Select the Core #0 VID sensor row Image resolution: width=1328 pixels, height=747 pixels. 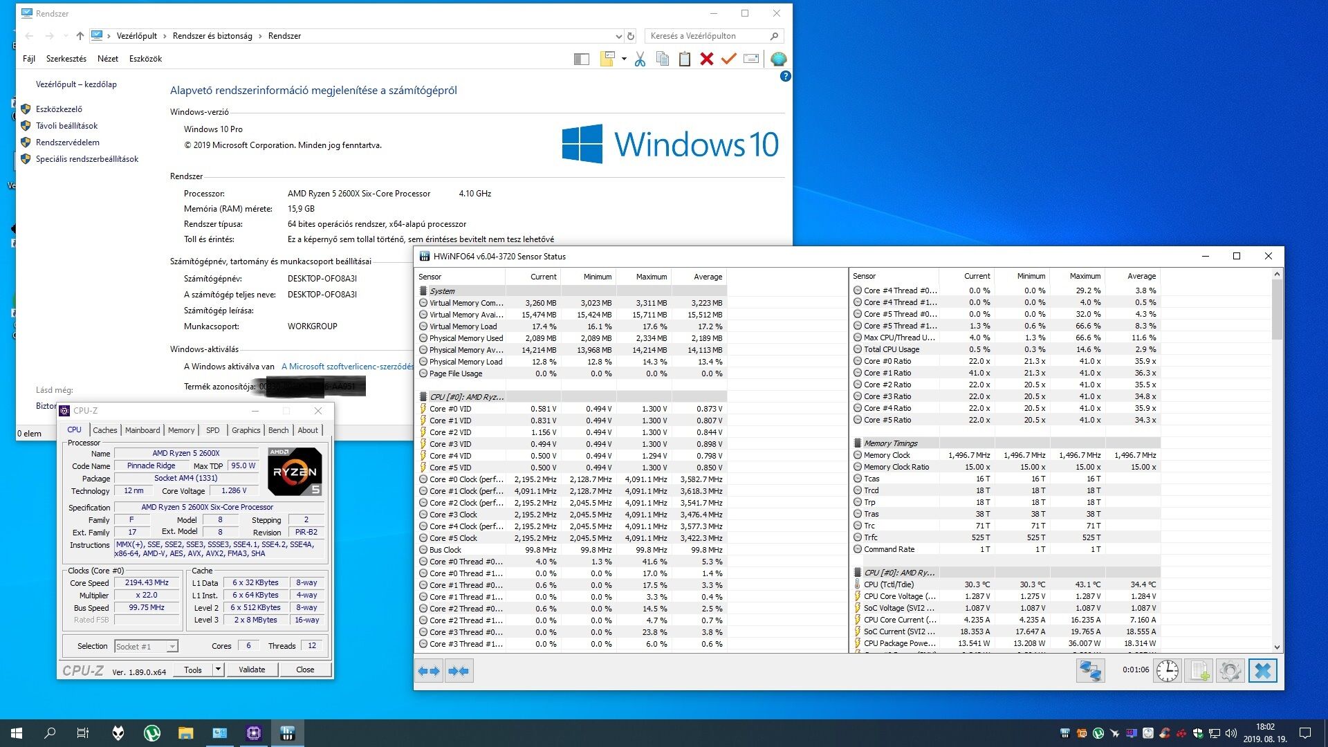pos(572,409)
